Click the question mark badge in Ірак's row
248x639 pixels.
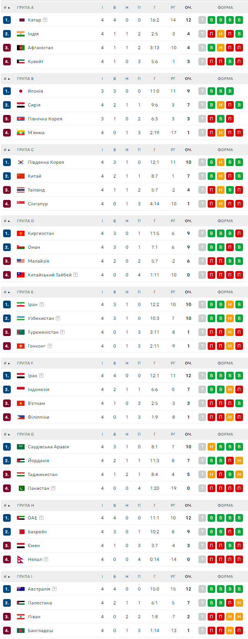tap(202, 376)
